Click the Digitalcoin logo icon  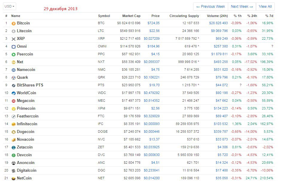(13, 171)
